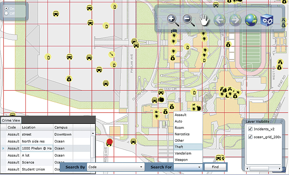Select the Zoom In magnifier tool

pyautogui.click(x=173, y=20)
